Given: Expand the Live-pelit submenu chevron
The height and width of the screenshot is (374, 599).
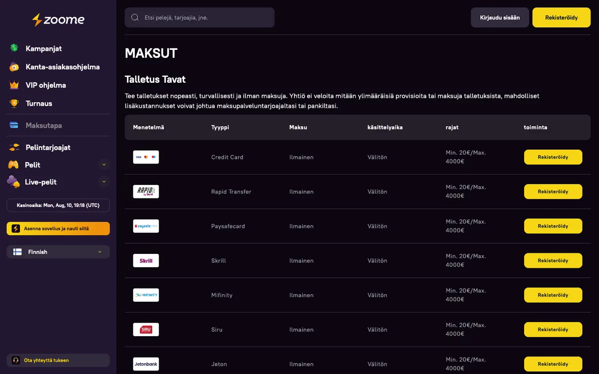Looking at the screenshot, I should click(104, 182).
